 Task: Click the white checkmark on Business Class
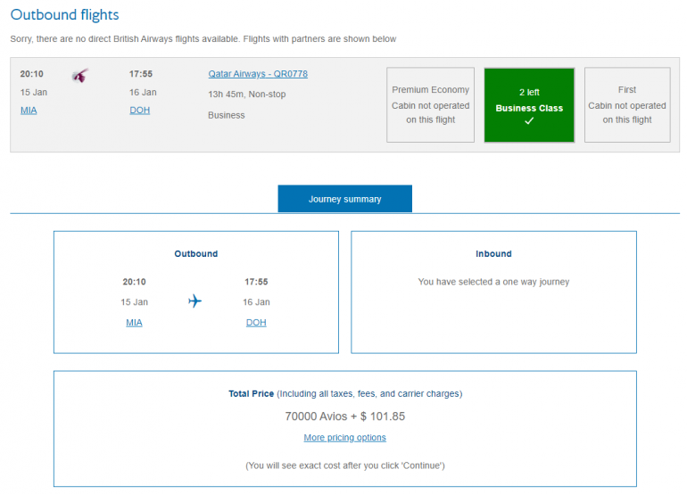coord(529,121)
